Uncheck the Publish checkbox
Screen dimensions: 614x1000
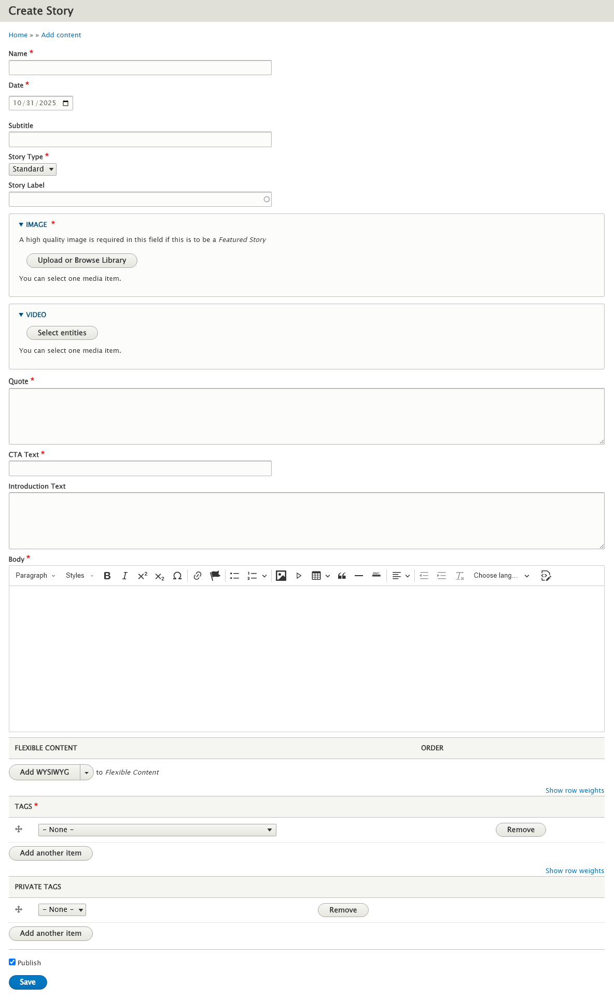12,962
